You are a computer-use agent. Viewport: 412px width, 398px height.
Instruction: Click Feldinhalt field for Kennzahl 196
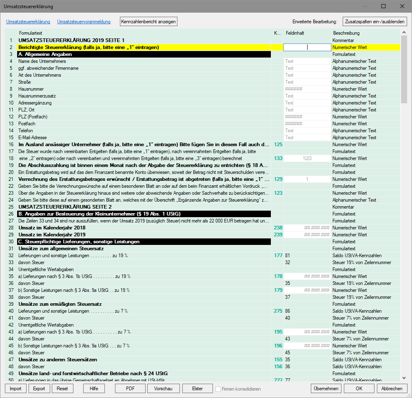click(307, 346)
